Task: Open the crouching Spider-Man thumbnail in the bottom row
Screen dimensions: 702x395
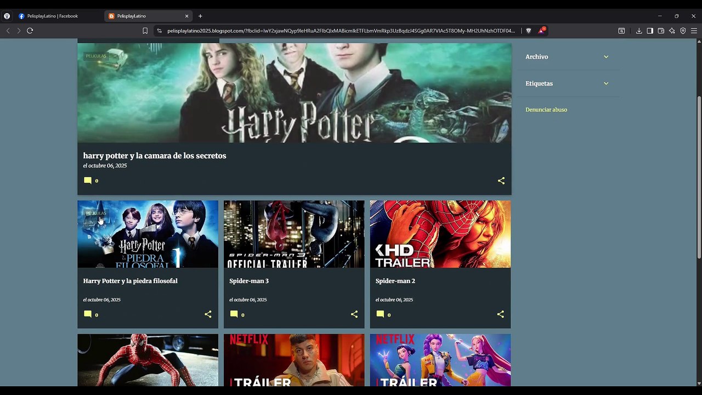Action: coord(148,360)
